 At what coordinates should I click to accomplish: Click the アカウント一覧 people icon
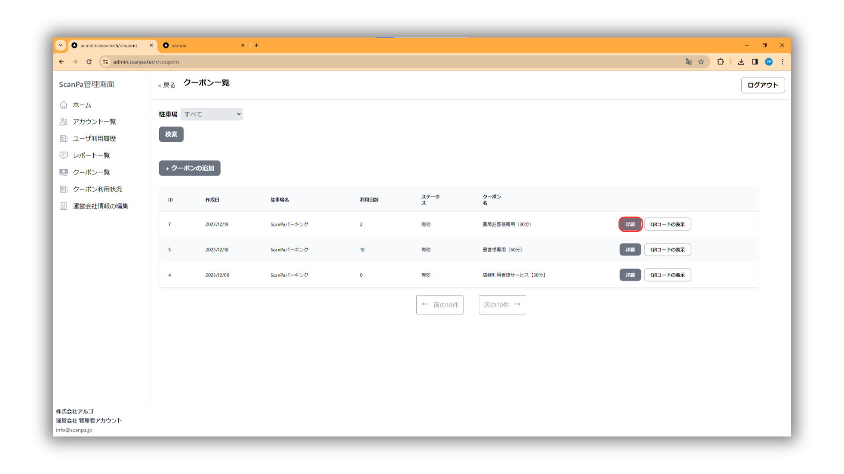64,122
